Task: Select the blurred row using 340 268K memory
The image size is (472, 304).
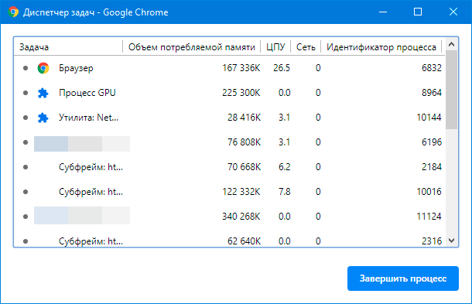Action: pyautogui.click(x=229, y=217)
